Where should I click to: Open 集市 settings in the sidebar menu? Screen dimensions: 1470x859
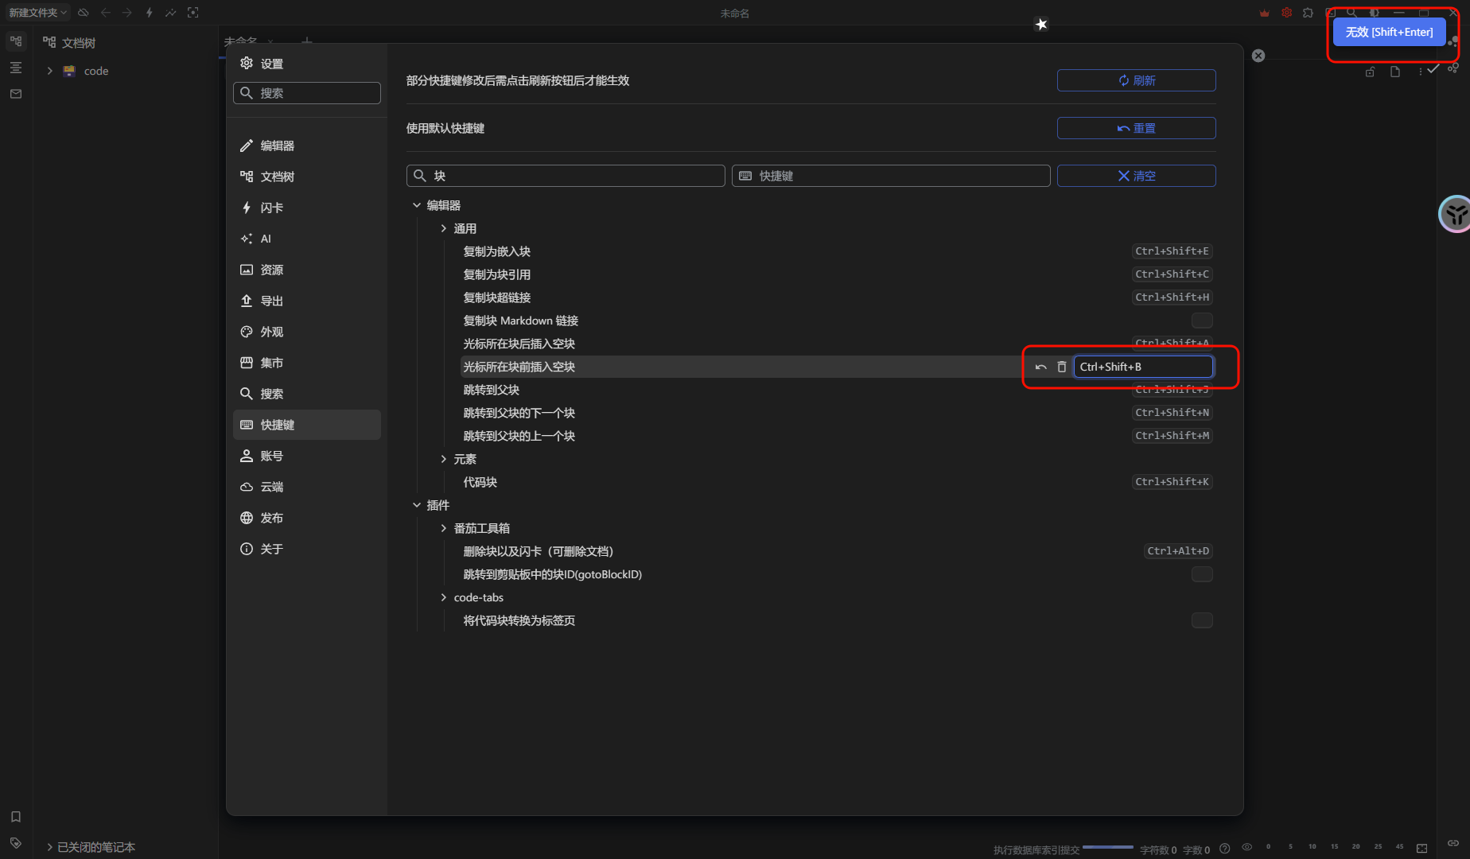307,363
